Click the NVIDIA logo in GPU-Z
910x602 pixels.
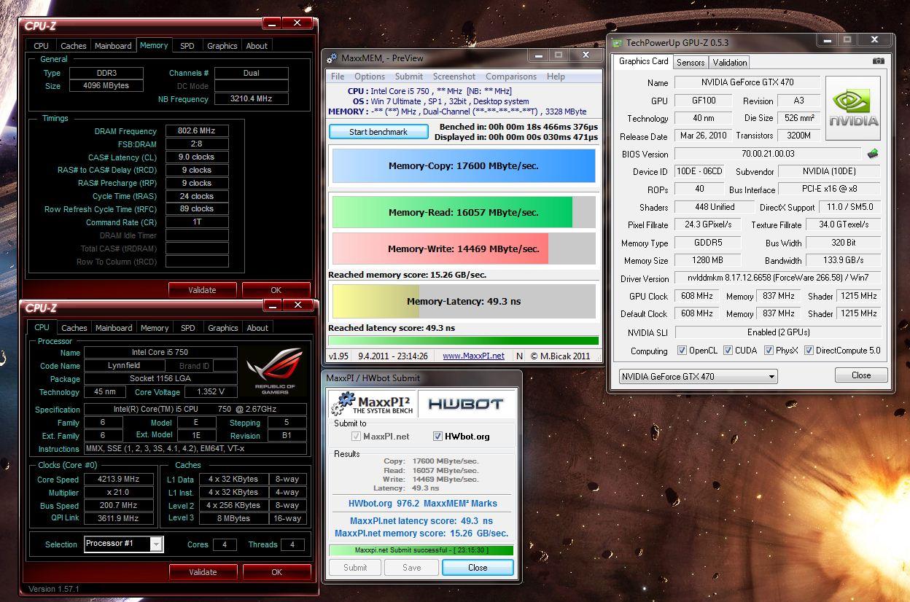click(852, 109)
